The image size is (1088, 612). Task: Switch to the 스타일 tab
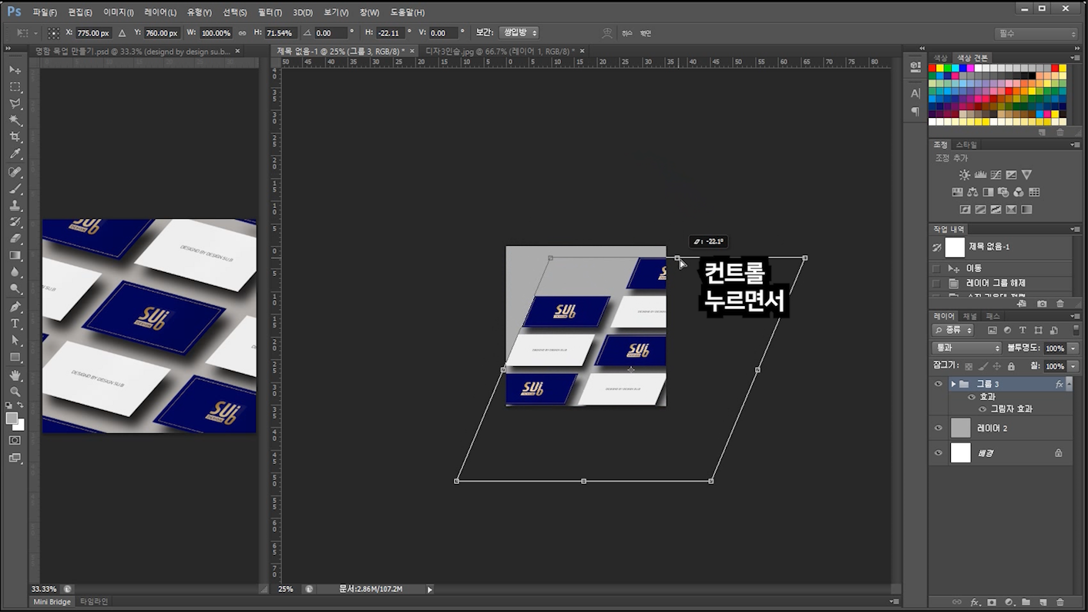click(x=966, y=145)
